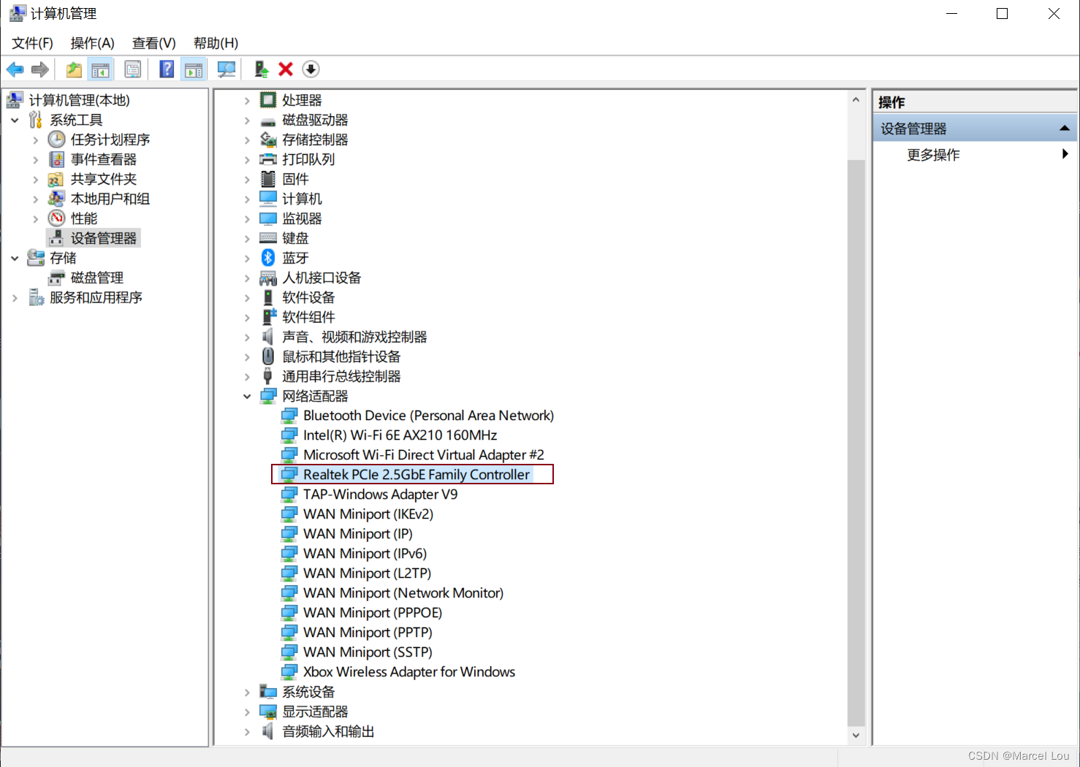Open the 查看(V) menu
The image size is (1080, 767).
(154, 43)
